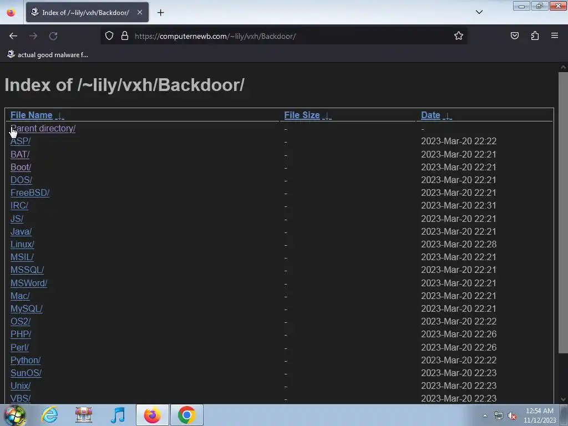The image size is (568, 426).
Task: Open the VBS/ folder link
Action: (x=21, y=398)
